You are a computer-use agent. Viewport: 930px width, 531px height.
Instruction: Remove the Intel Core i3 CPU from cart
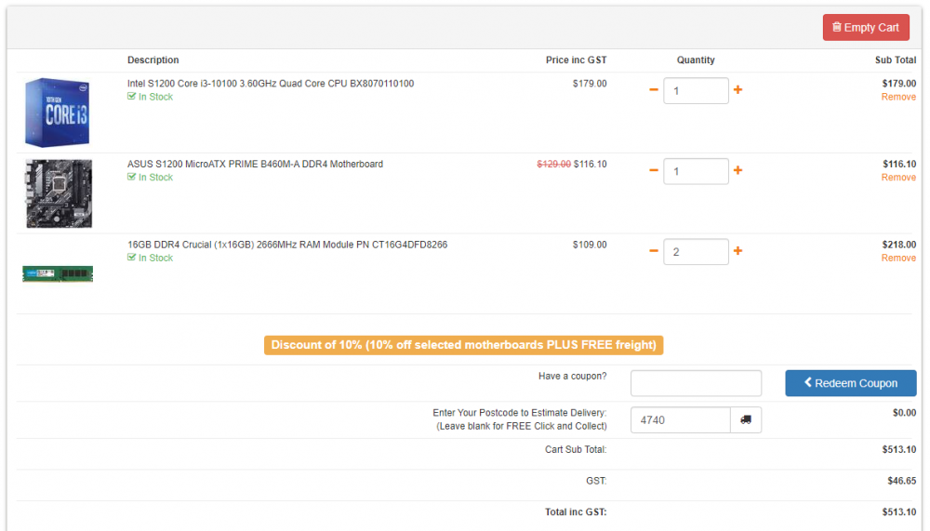point(898,97)
